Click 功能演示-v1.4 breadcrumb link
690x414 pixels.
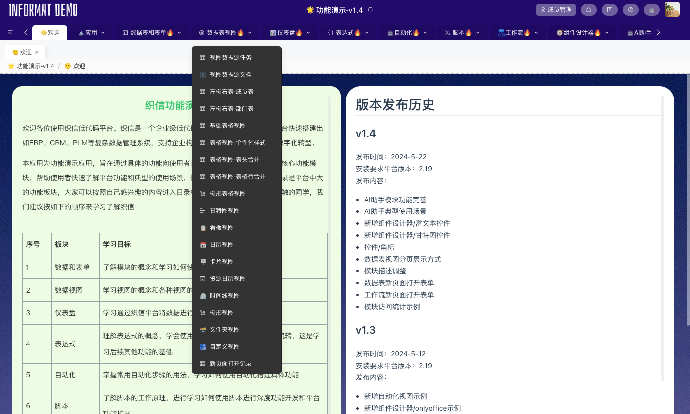click(x=35, y=66)
